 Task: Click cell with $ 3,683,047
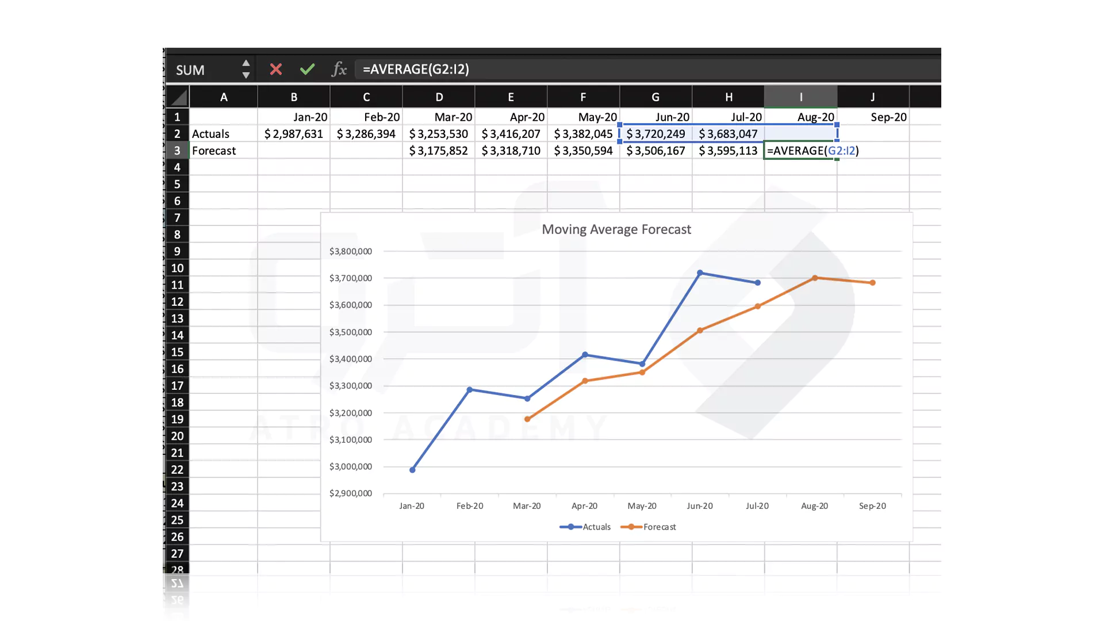point(729,134)
